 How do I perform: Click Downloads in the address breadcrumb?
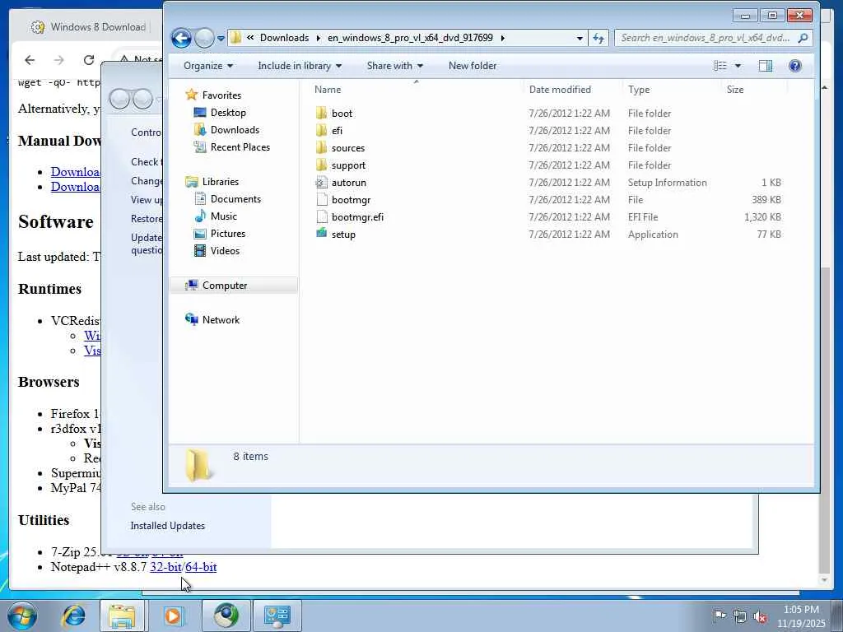point(284,38)
